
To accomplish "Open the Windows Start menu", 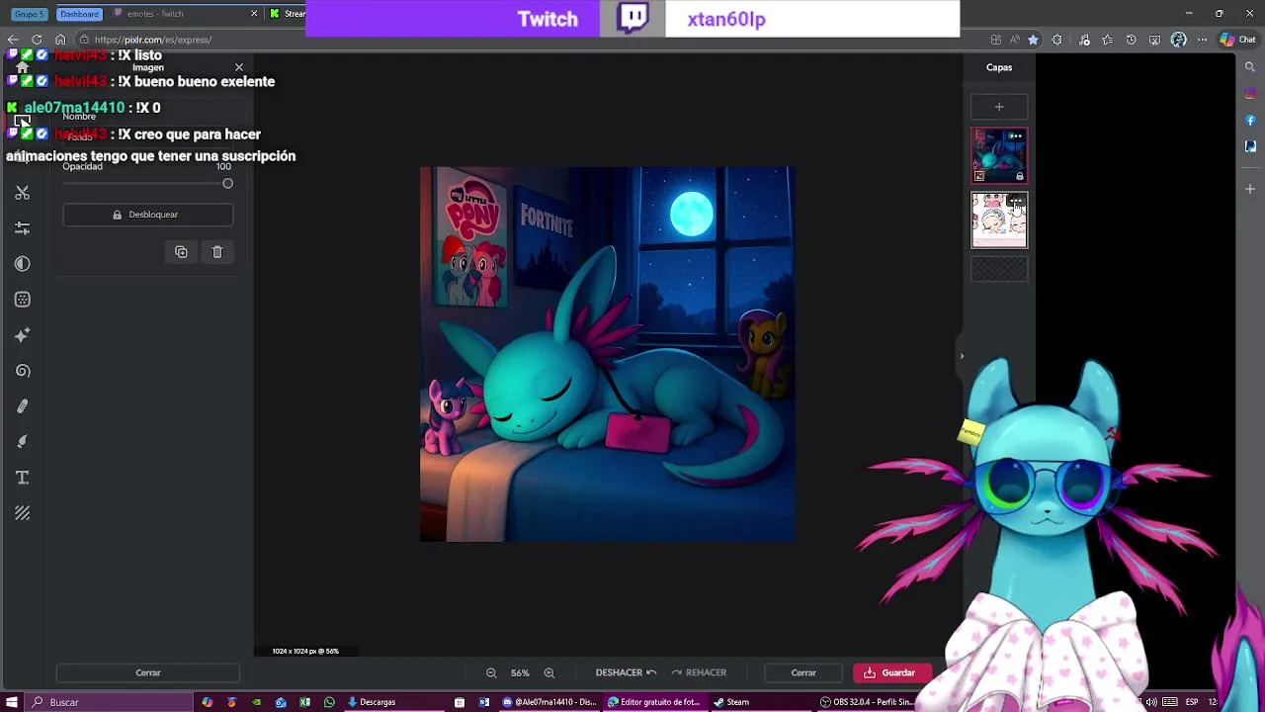I will point(11,702).
